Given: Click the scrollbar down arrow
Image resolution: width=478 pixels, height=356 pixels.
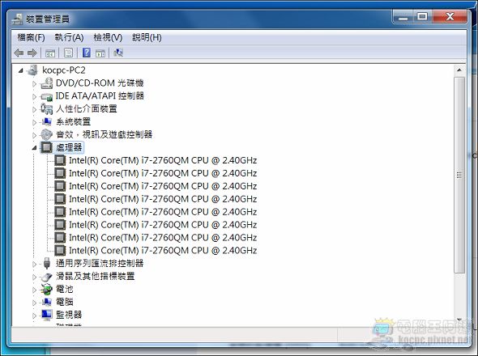Looking at the screenshot, I should [x=459, y=320].
